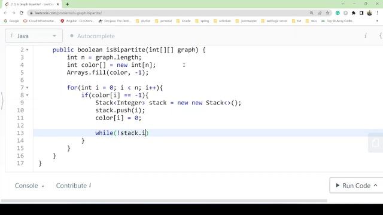Viewport: 383px width, 215px height.
Task: Open the Chrome three-dot menu
Action: point(378,13)
